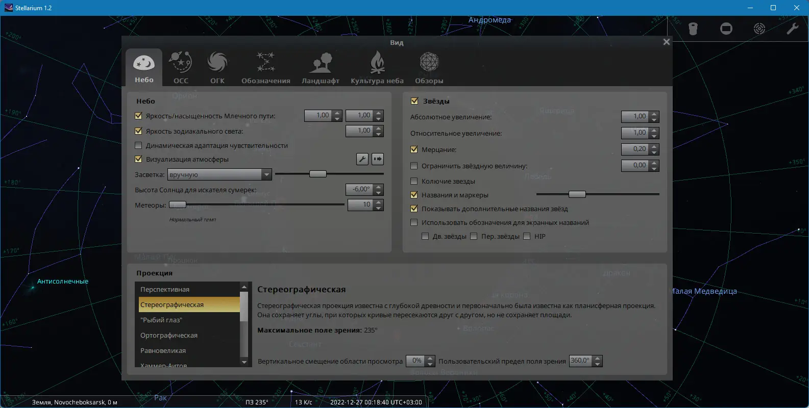809x408 pixels.
Task: Click the rounded rectangle sensor frame icon
Action: click(x=726, y=29)
